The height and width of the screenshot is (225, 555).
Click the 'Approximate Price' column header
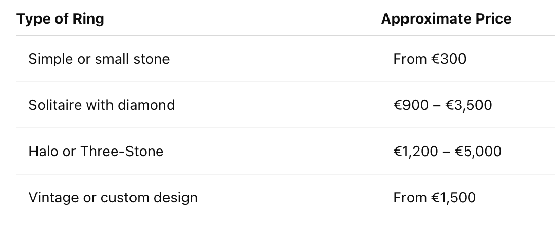(x=446, y=18)
